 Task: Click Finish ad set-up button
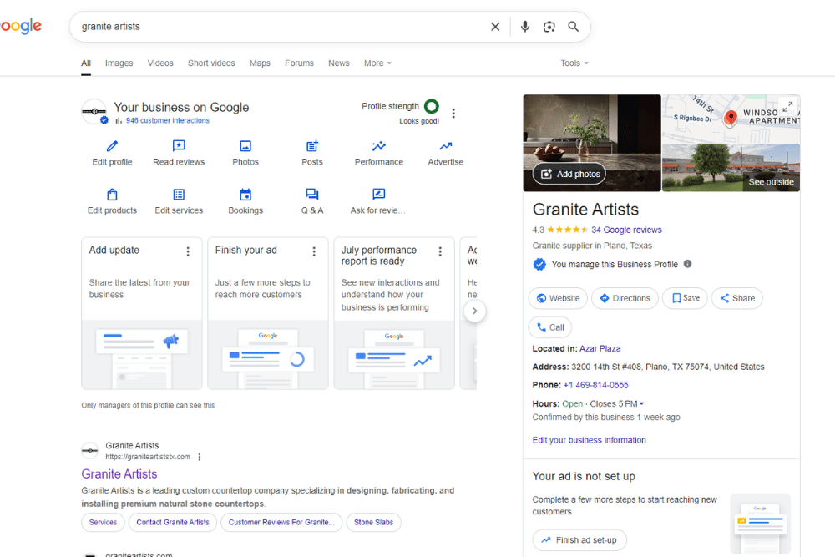click(x=579, y=540)
